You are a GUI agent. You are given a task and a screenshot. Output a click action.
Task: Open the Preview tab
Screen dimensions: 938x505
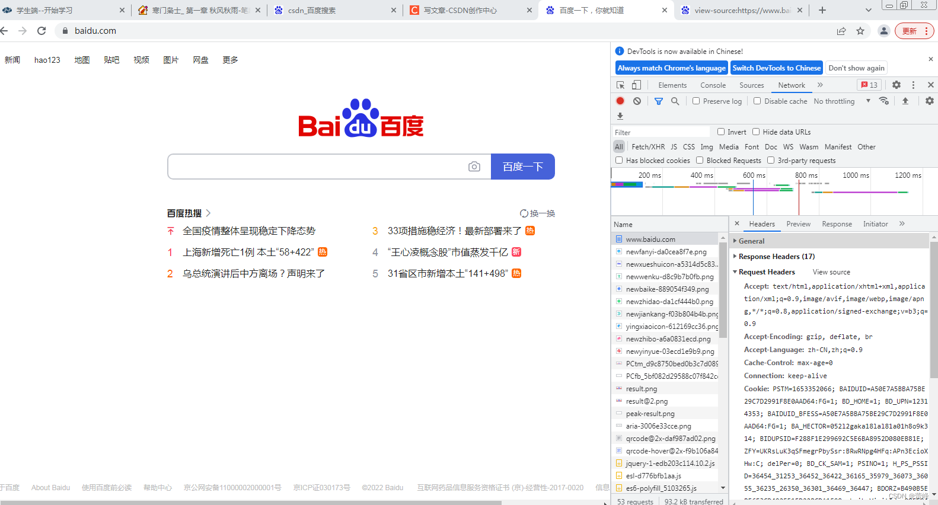tap(798, 224)
